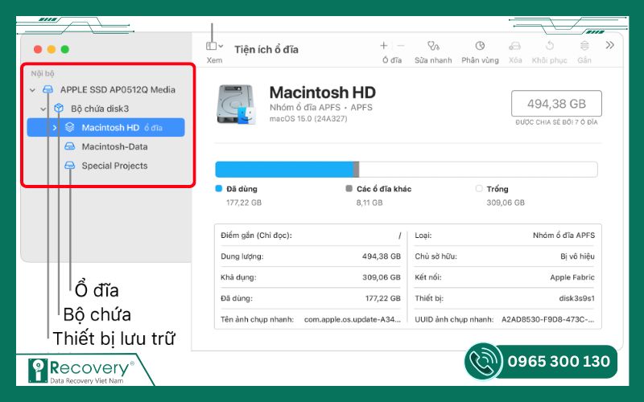
Task: Click the UUID ảnh chụp nhanh value
Action: pos(548,319)
